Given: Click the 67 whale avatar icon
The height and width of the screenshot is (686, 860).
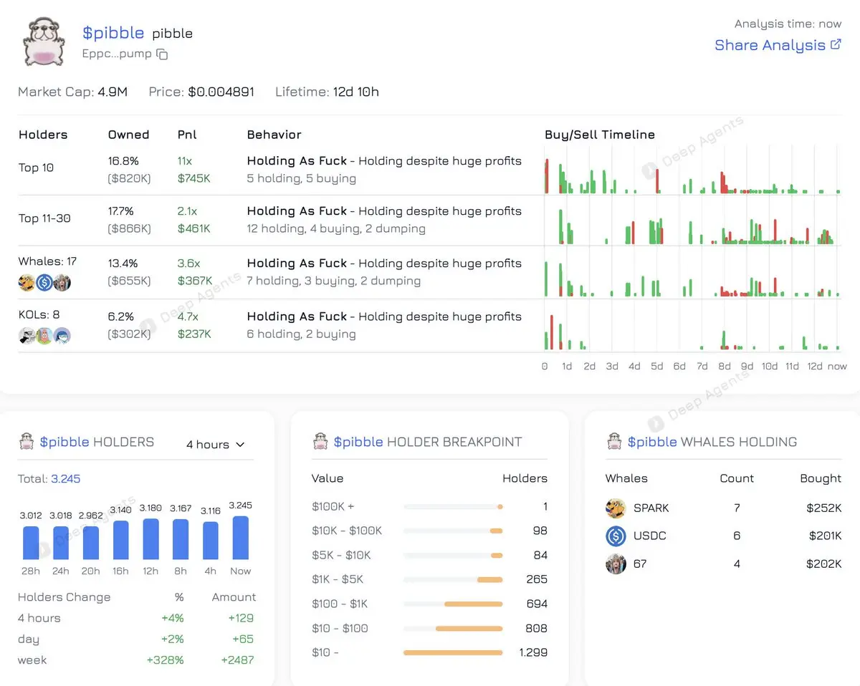Looking at the screenshot, I should pos(616,564).
